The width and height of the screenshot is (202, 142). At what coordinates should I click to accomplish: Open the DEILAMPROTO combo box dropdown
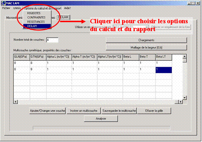pyautogui.click(x=146, y=27)
